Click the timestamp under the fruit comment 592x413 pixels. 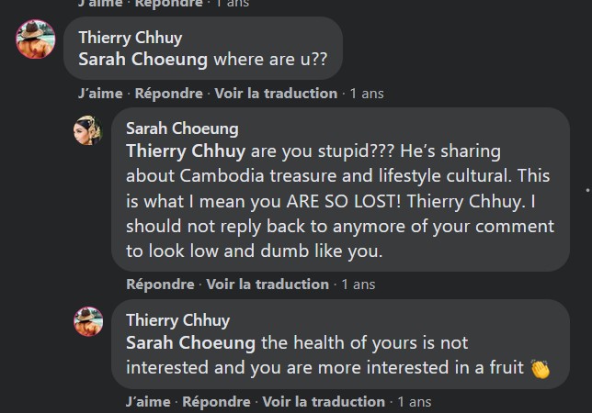pyautogui.click(x=414, y=401)
